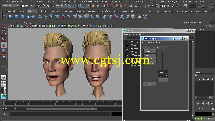215x121 pixels.
Task: Click the open scene folder icon
Action: [x=27, y=6]
